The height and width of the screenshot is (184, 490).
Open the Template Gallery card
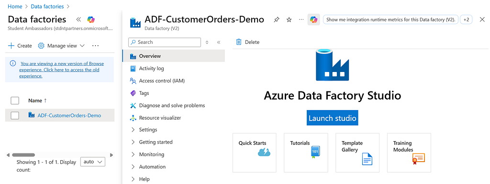pyautogui.click(x=357, y=153)
